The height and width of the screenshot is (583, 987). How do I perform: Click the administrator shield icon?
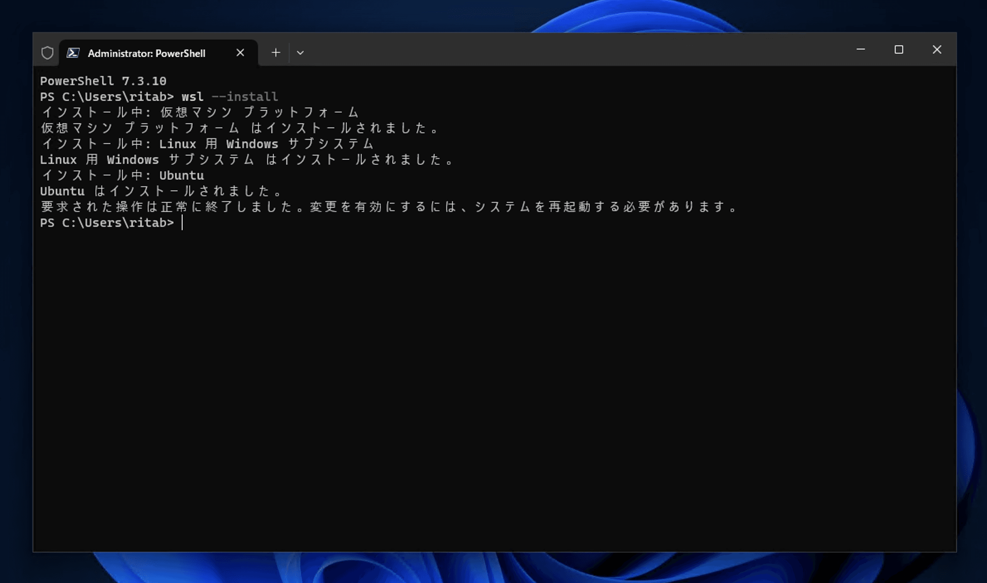coord(47,53)
